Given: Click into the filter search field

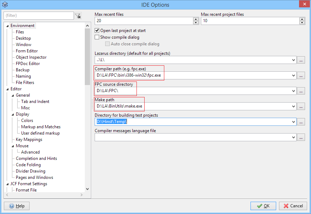Looking at the screenshot, I should tap(39, 16).
